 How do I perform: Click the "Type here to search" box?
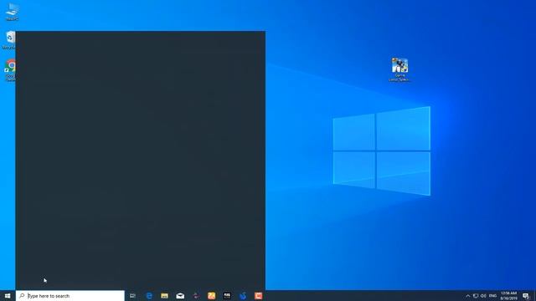[x=70, y=295]
